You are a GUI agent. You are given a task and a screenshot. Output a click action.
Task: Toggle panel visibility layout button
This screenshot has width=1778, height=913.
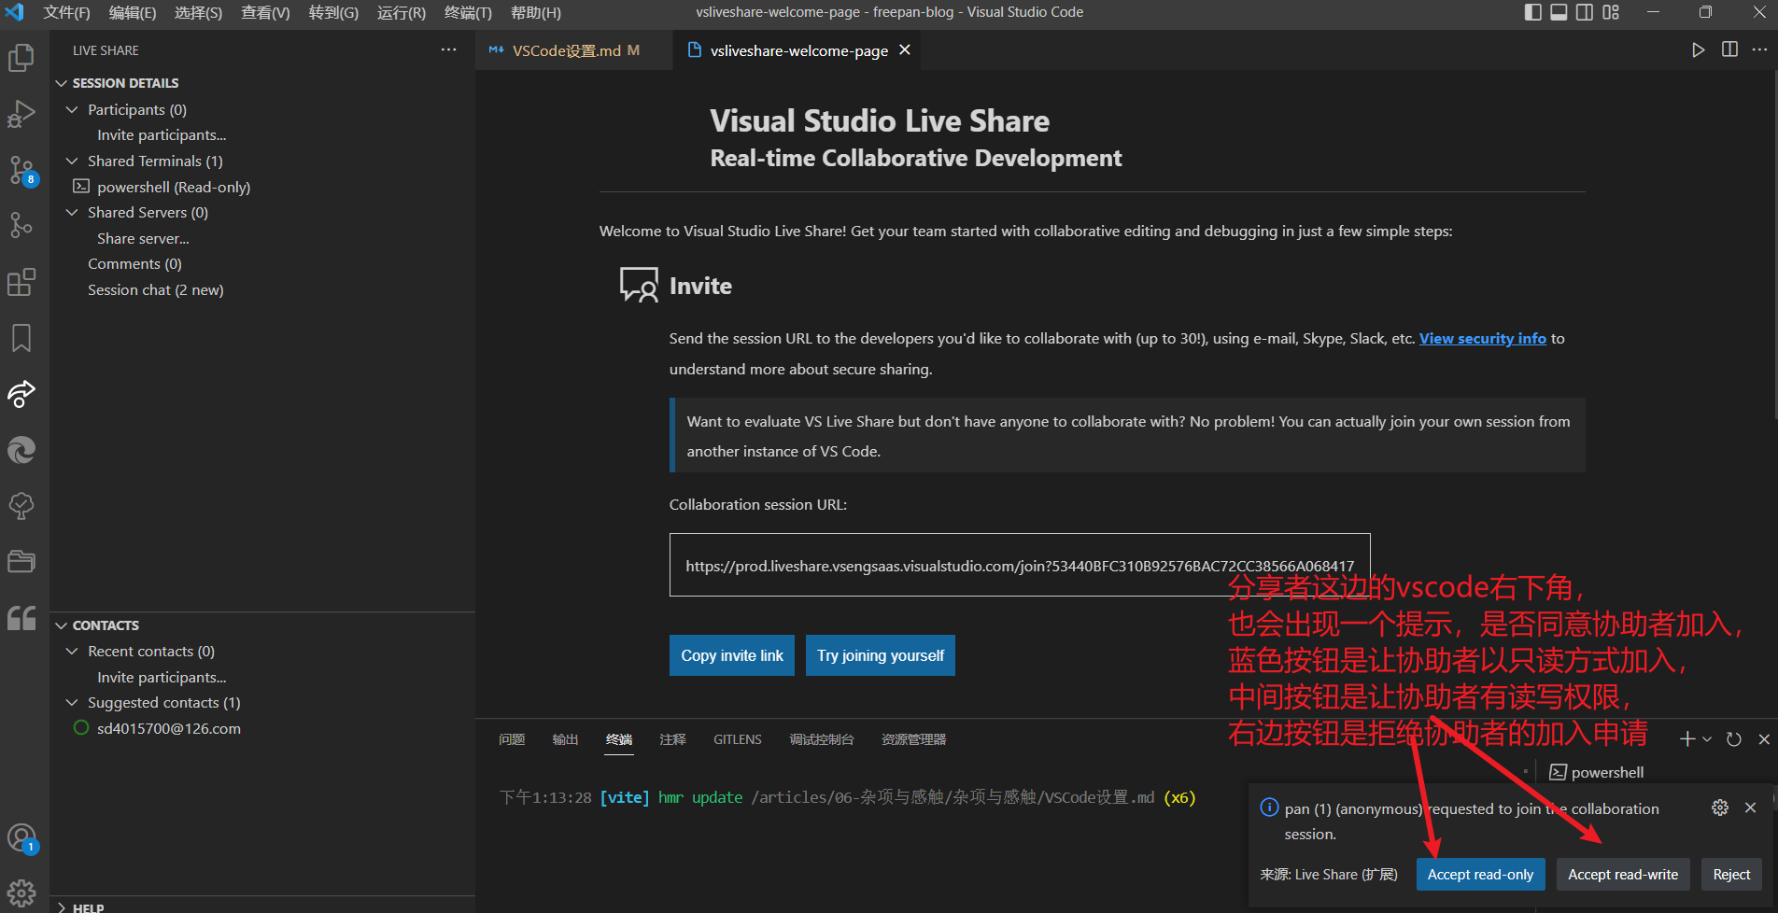click(1559, 12)
